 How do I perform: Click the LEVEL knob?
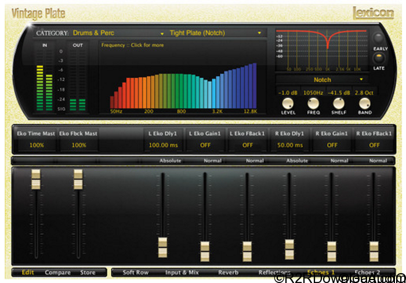coord(288,104)
